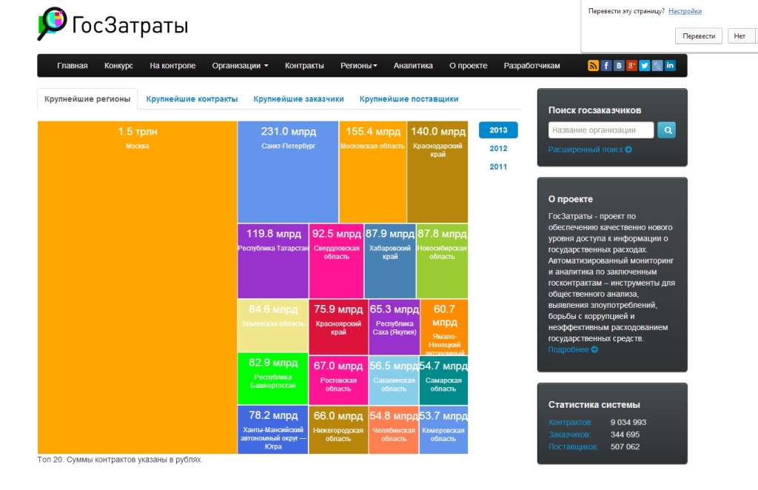This screenshot has width=758, height=490.
Task: Expand the Регионы dropdown menu
Action: pyautogui.click(x=358, y=65)
